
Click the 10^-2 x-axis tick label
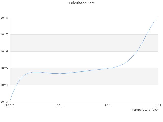click(10, 105)
